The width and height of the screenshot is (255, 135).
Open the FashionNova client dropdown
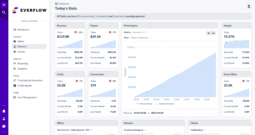[x=198, y=130]
